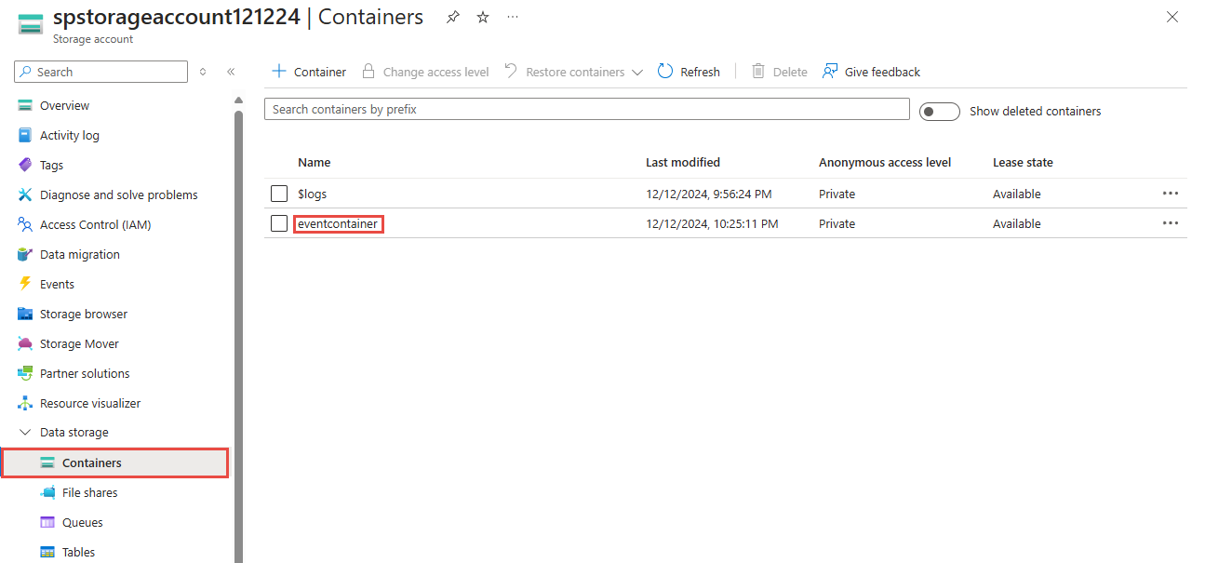The width and height of the screenshot is (1205, 563).
Task: Open the Queues menu item label
Action: coord(83,522)
